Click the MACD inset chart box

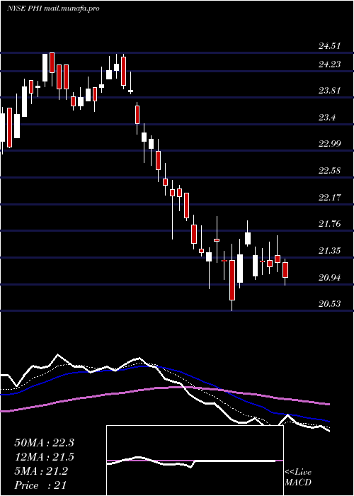(x=195, y=461)
